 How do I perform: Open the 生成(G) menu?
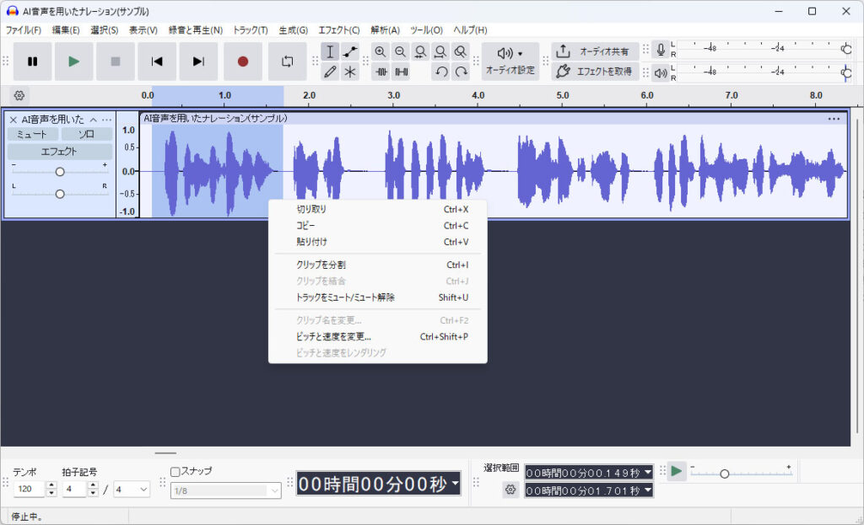(x=293, y=30)
